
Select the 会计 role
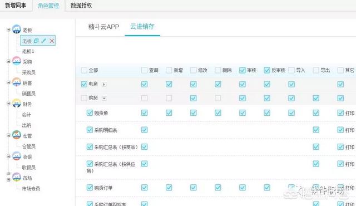tap(26, 115)
